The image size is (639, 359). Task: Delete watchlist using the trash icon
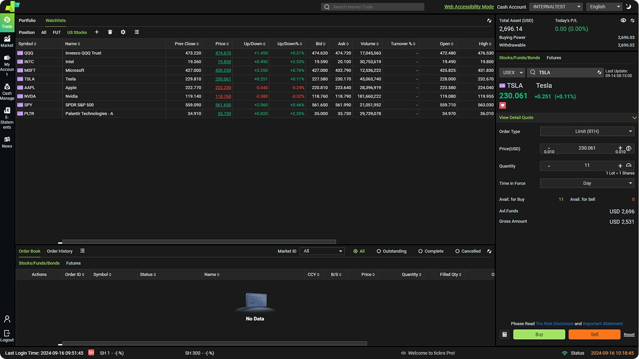click(110, 32)
